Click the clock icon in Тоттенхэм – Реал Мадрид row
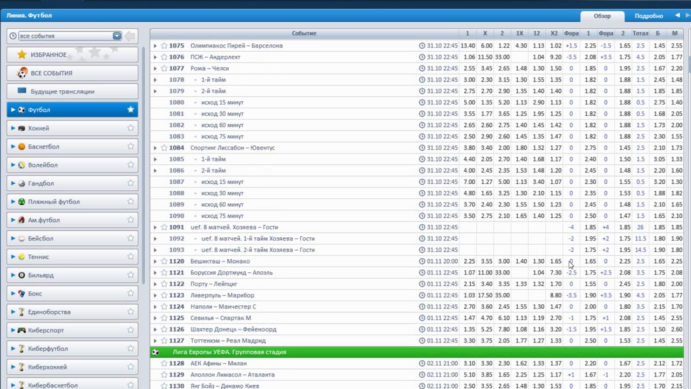The image size is (691, 389). pyautogui.click(x=422, y=340)
